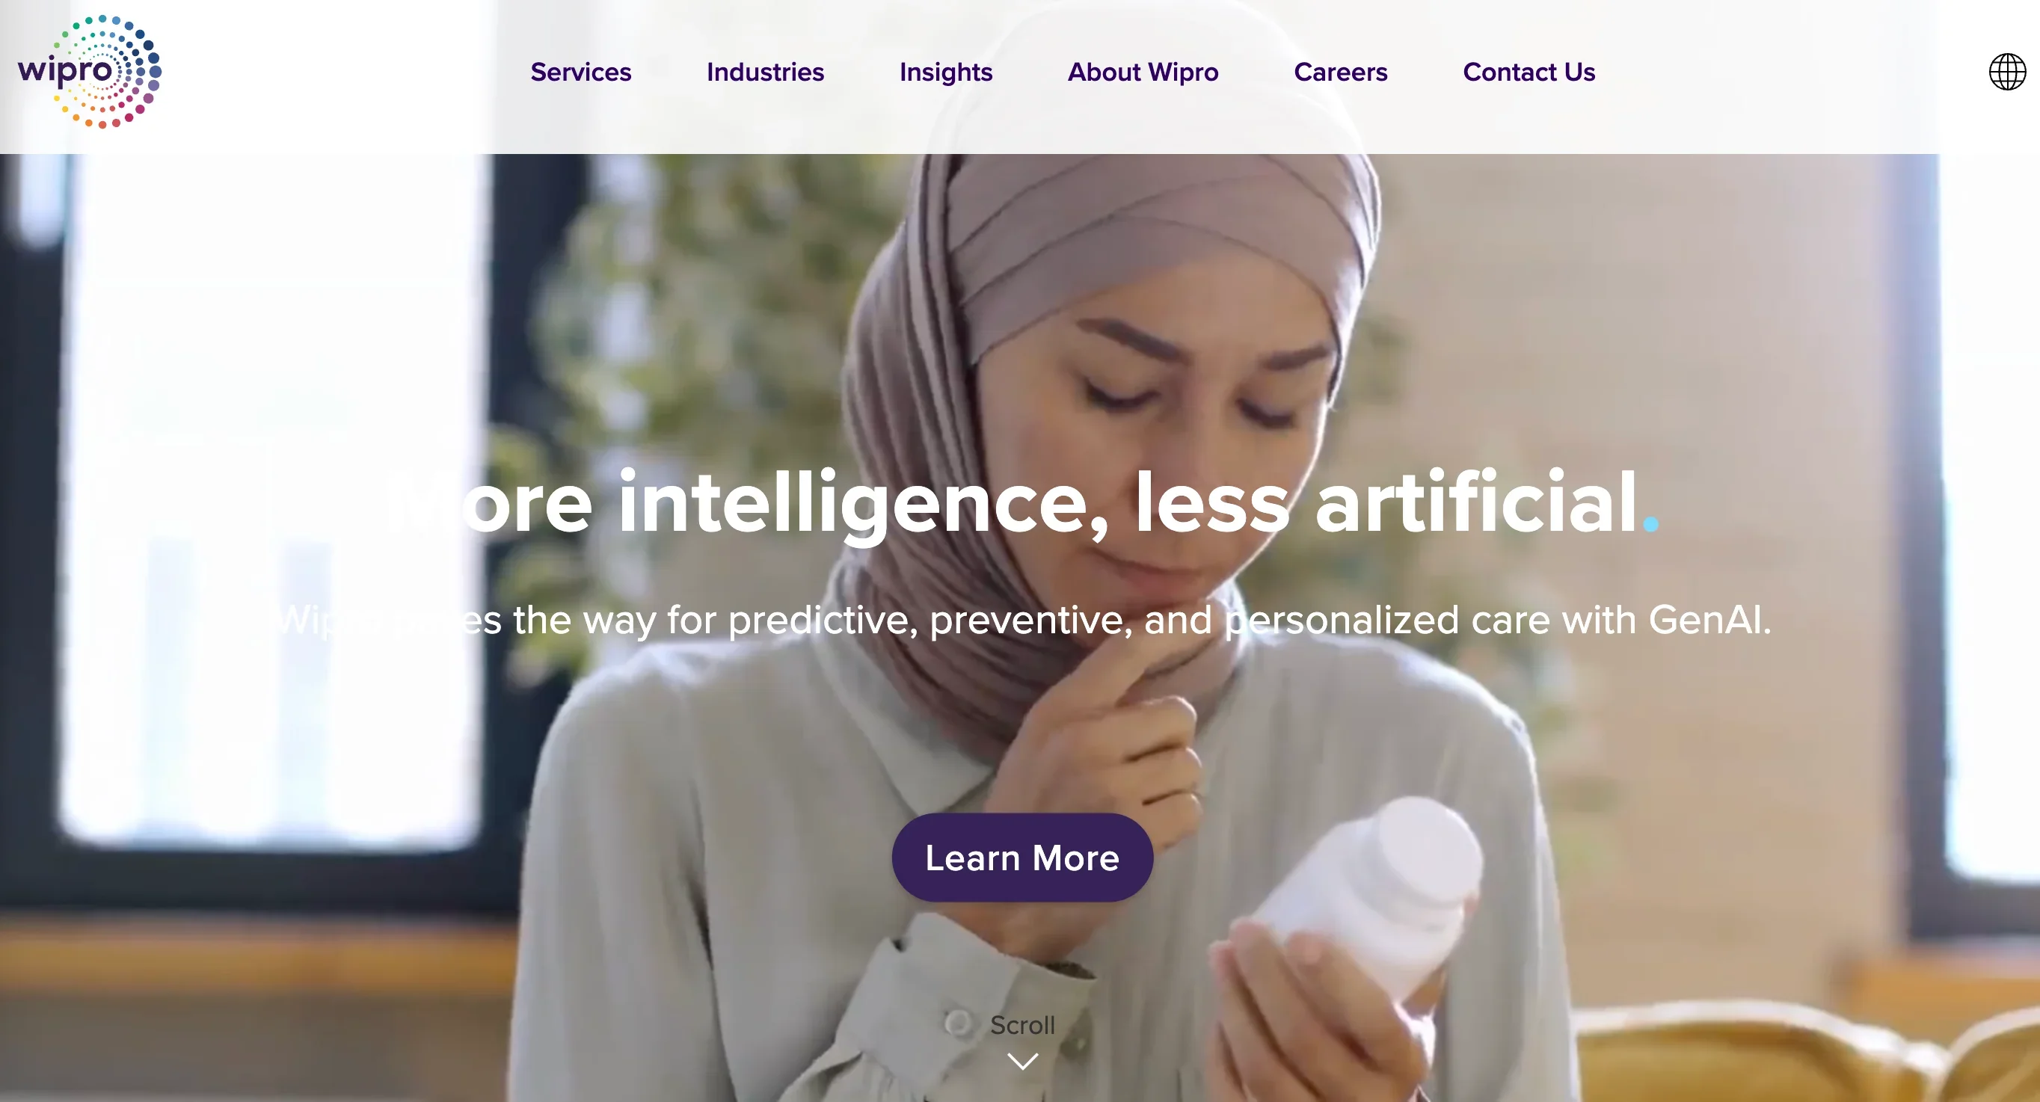The width and height of the screenshot is (2040, 1102).
Task: Go to the Careers page
Action: (x=1340, y=72)
